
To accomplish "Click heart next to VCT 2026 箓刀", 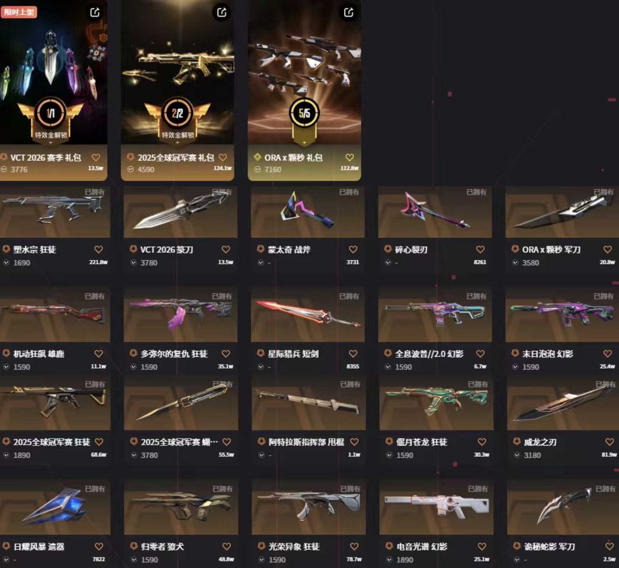I will (226, 249).
